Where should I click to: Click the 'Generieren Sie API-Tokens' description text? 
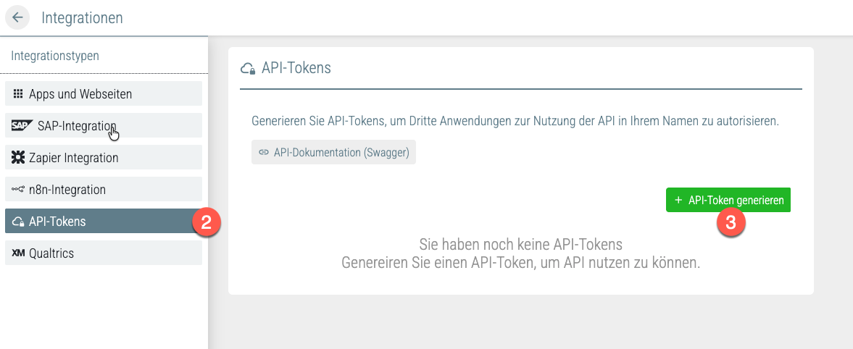click(515, 121)
